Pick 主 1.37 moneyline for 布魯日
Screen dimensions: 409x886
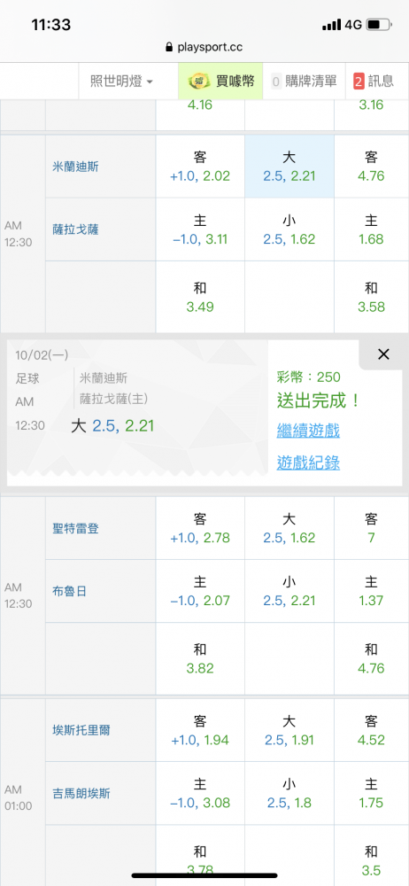(x=371, y=591)
